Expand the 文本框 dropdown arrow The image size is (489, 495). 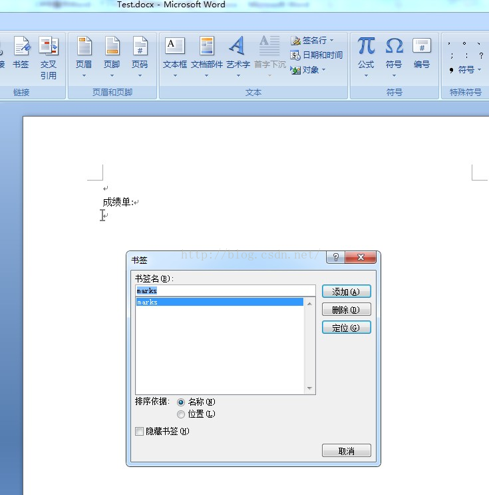pyautogui.click(x=175, y=76)
